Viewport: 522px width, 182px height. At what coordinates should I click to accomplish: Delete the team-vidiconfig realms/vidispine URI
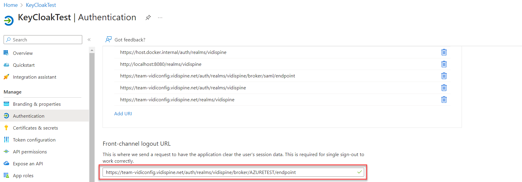pyautogui.click(x=444, y=99)
